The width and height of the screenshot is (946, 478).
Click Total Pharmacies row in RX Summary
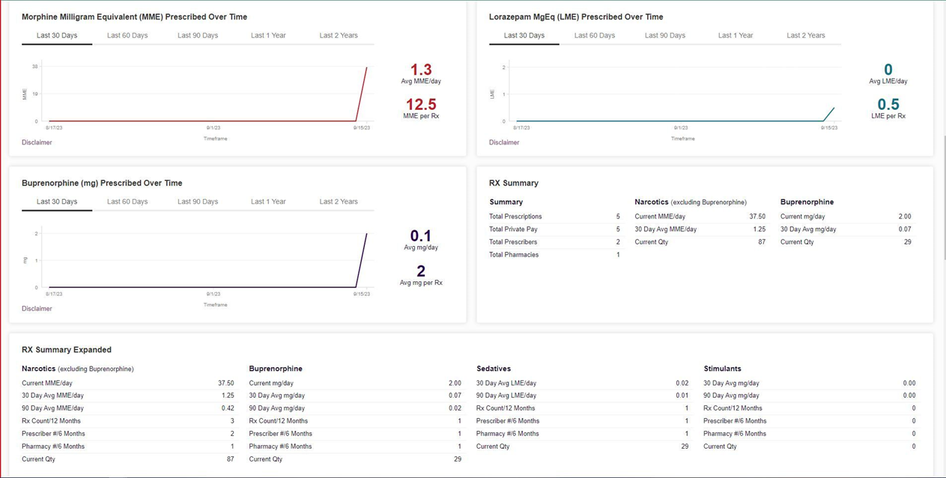(554, 254)
